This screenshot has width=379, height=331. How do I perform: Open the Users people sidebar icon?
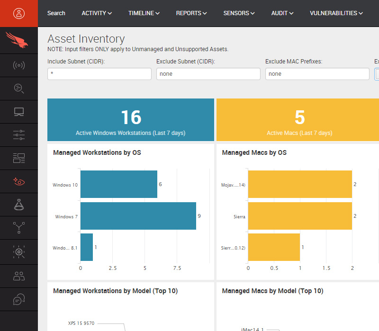click(19, 276)
